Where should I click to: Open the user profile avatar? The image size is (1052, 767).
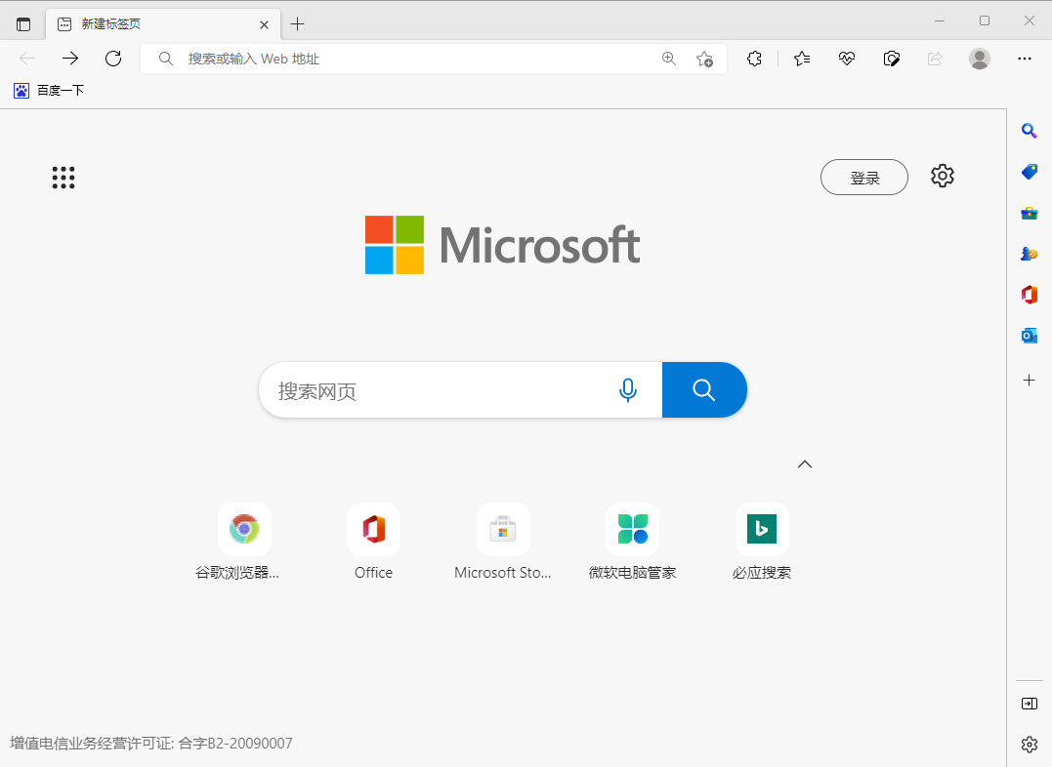pos(980,59)
